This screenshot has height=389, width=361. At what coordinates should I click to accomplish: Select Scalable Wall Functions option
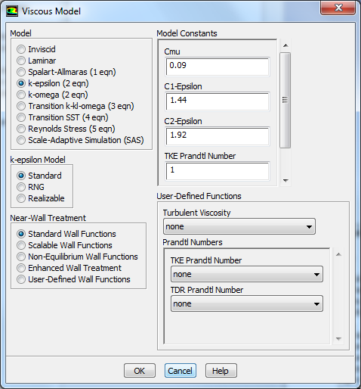21,245
